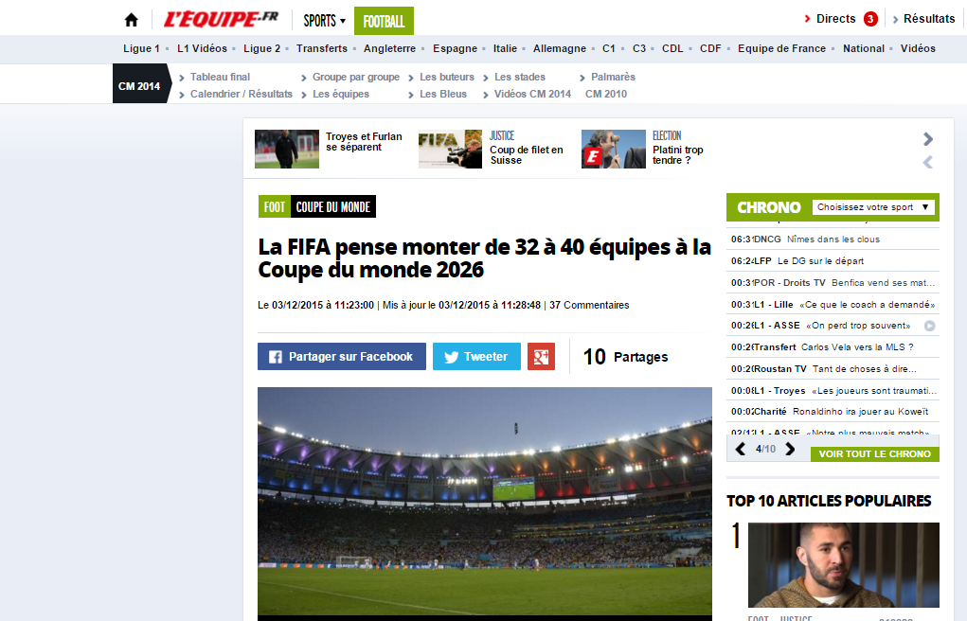Open the Ligue 1 menu item
Screen dimensions: 967x621
(141, 48)
